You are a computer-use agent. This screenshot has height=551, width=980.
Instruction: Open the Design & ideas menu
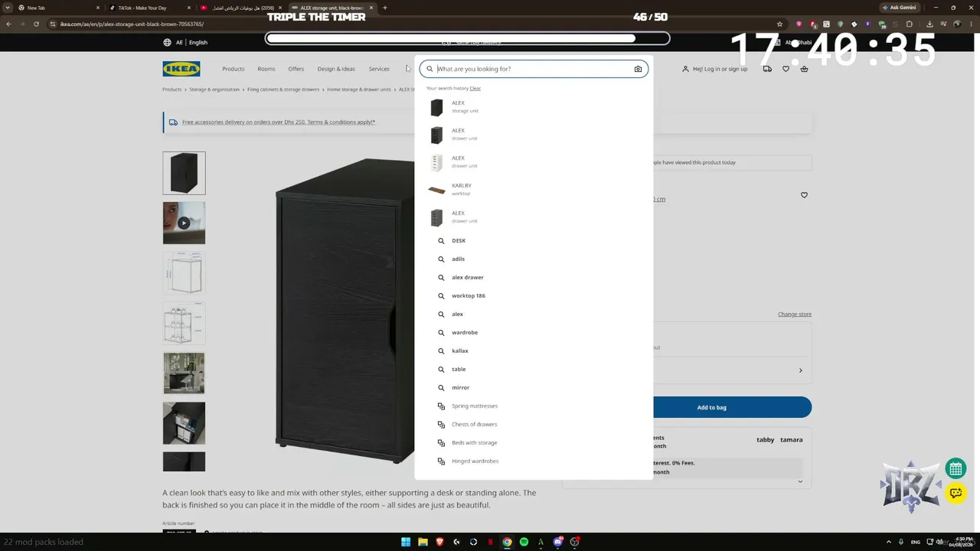click(336, 69)
